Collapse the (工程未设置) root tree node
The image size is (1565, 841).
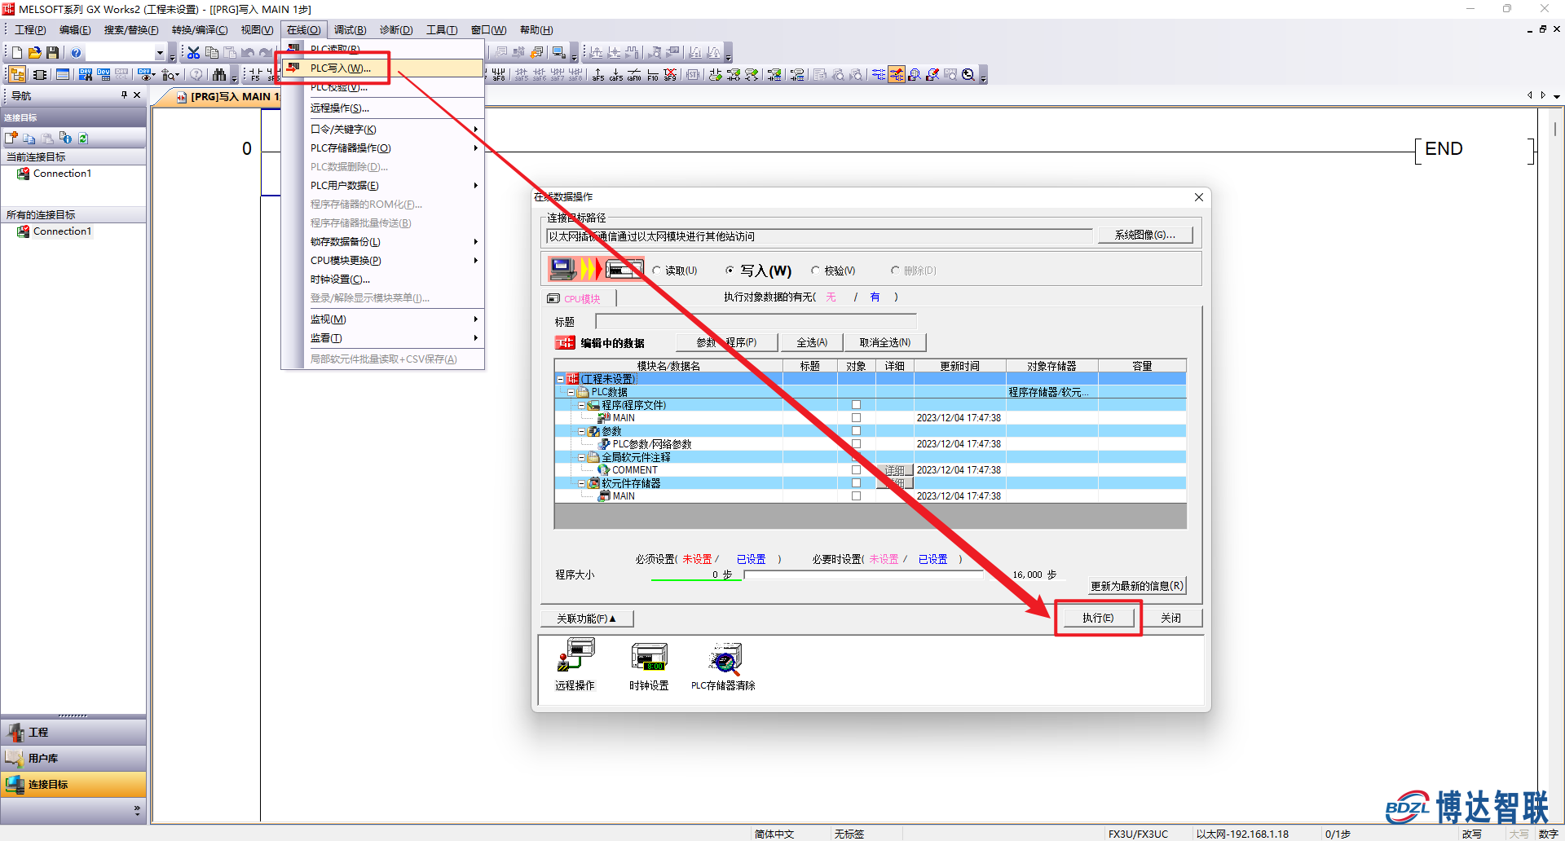(561, 379)
